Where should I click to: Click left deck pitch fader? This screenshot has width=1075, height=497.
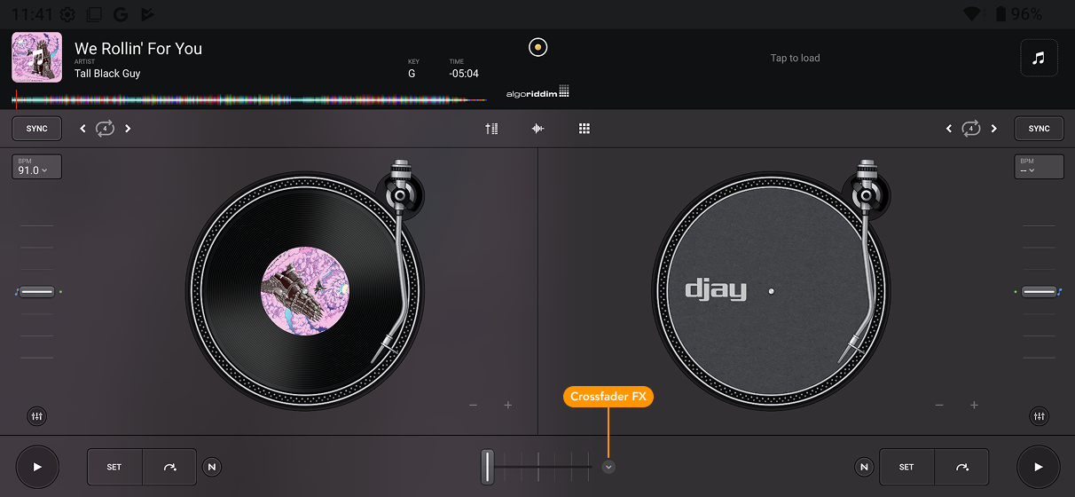coord(36,291)
